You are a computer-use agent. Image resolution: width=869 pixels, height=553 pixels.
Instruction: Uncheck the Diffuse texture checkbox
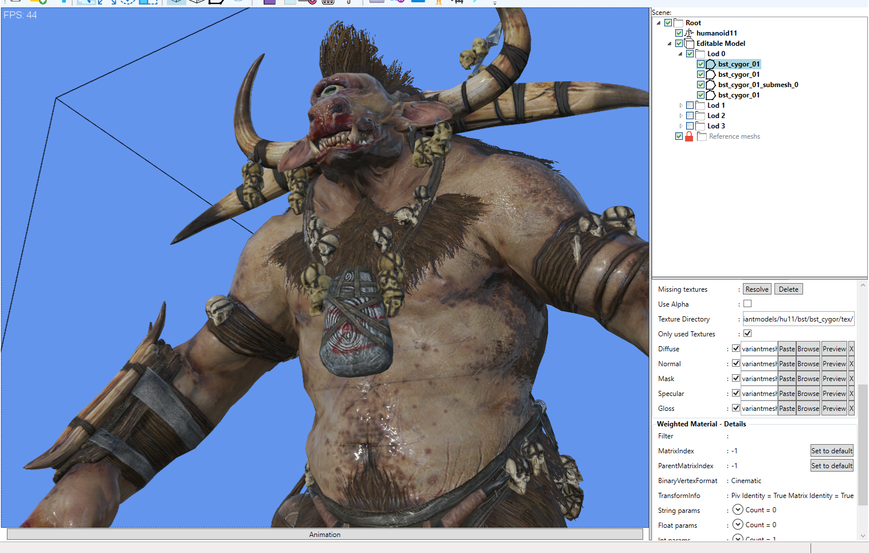[x=736, y=348]
